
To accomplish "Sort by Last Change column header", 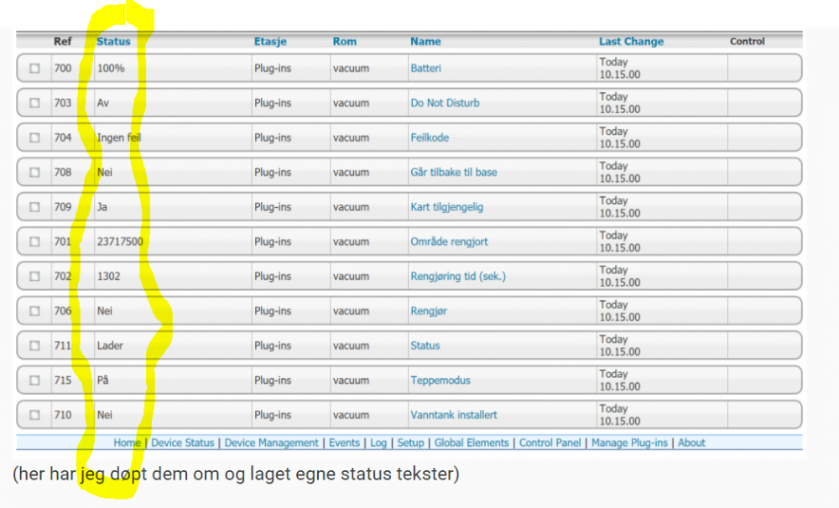I will (x=631, y=41).
